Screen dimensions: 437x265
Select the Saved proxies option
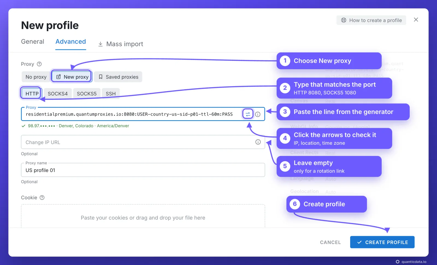click(x=118, y=77)
